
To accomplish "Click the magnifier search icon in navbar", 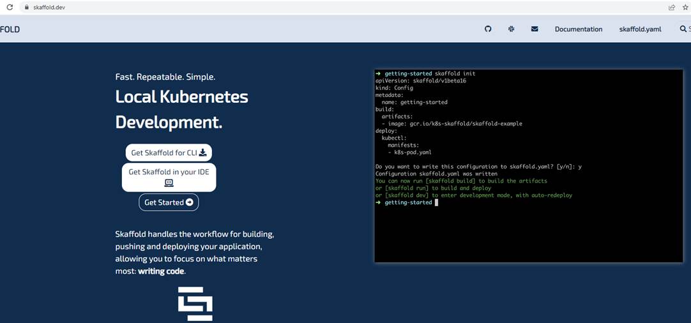I will 683,29.
